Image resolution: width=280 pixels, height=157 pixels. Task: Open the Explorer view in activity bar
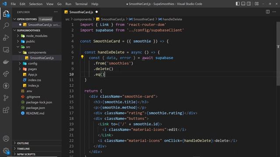click(6, 14)
